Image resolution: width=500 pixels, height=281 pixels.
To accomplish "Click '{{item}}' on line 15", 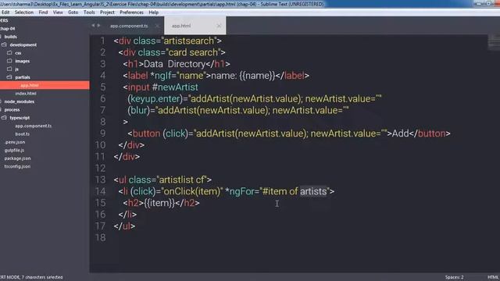I will [159, 203].
